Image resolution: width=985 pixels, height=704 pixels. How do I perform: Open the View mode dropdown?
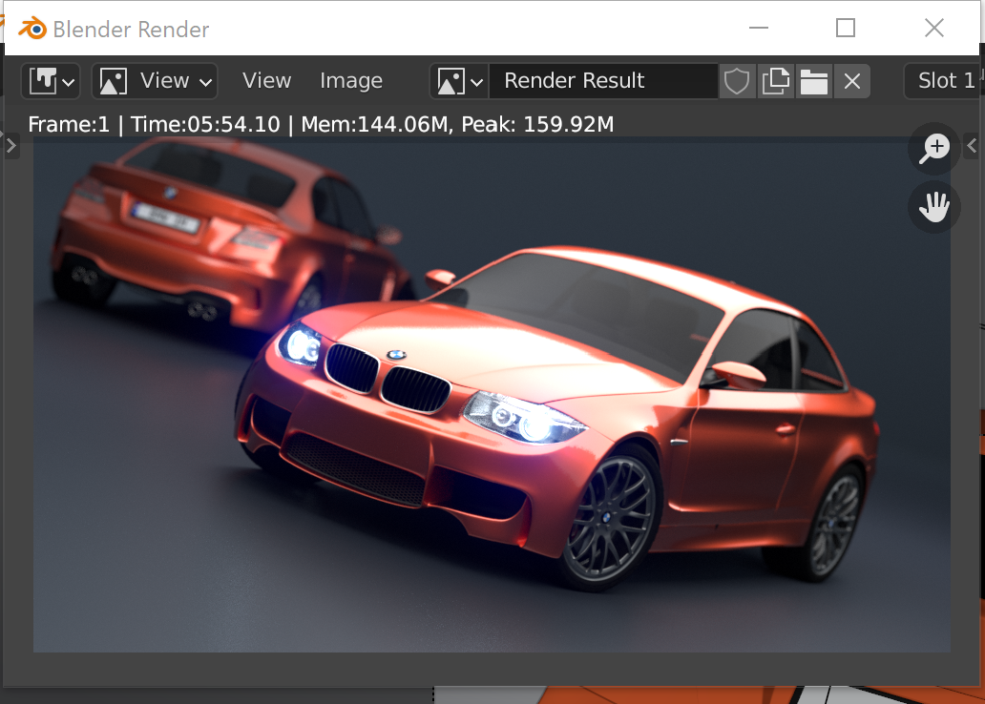[x=155, y=81]
